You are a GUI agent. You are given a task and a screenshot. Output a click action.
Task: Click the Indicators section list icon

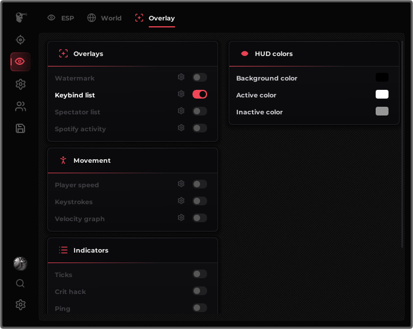(63, 250)
